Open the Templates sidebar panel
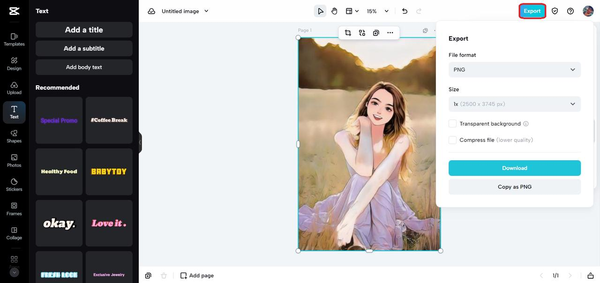 coord(14,39)
